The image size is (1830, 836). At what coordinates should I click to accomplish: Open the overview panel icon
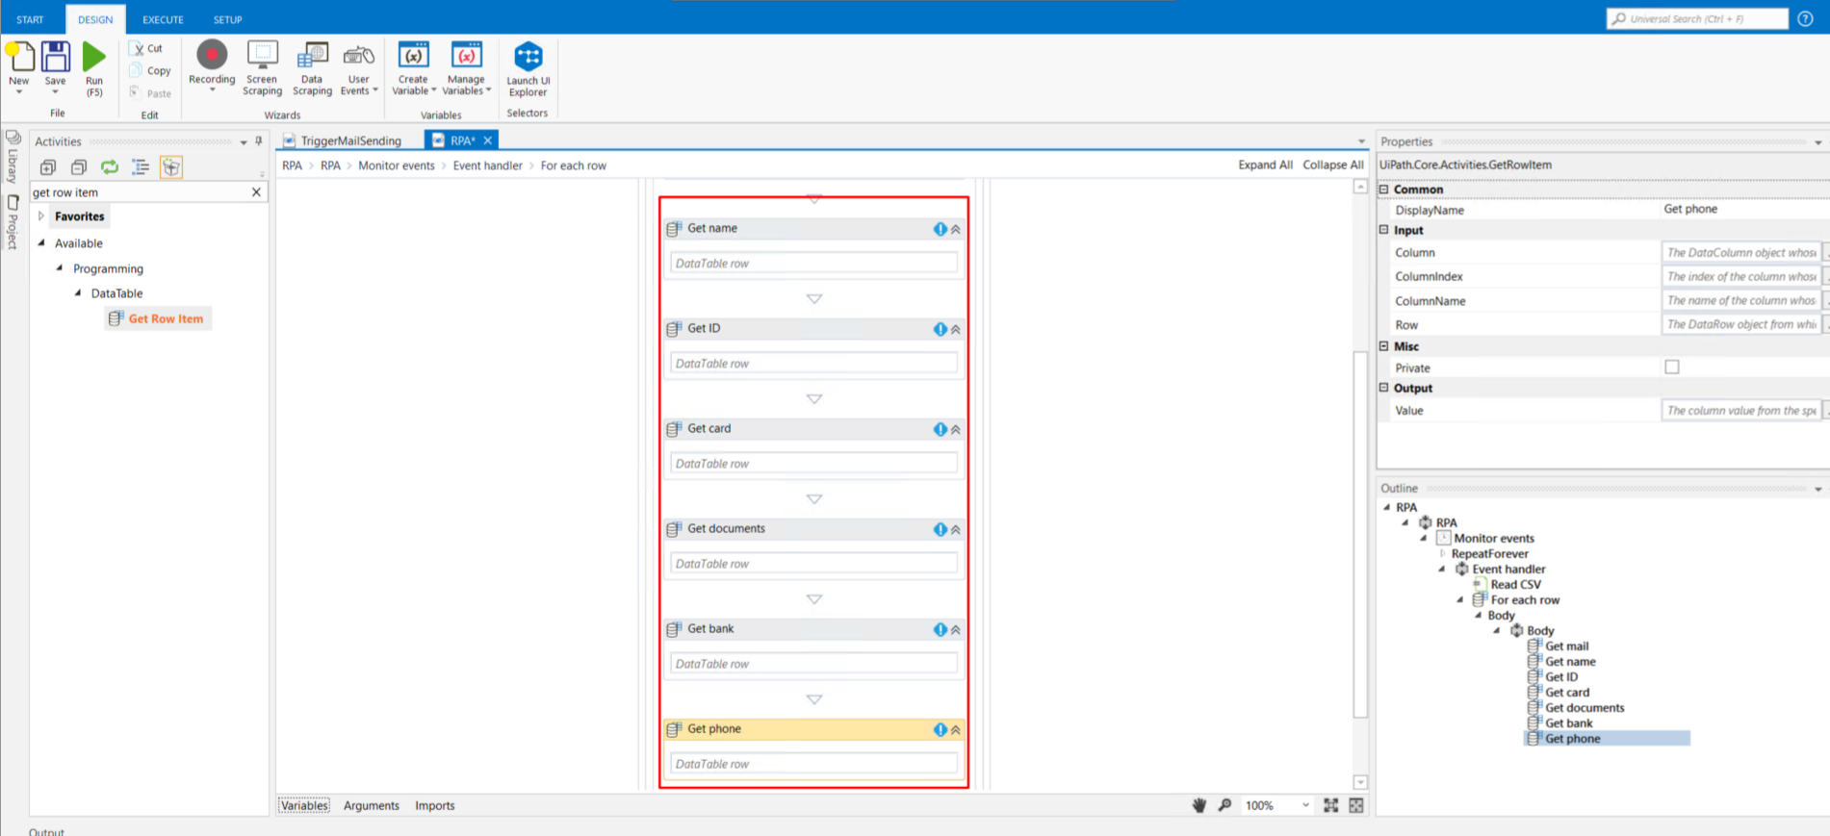tap(1356, 805)
